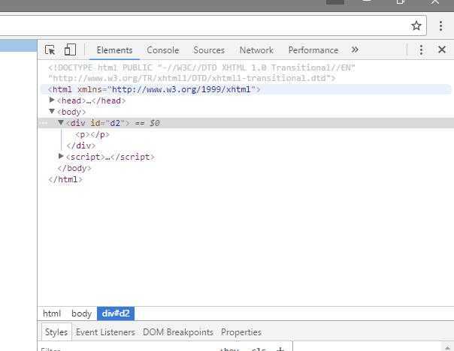
Task: Select the closing /html tag line
Action: (x=65, y=179)
